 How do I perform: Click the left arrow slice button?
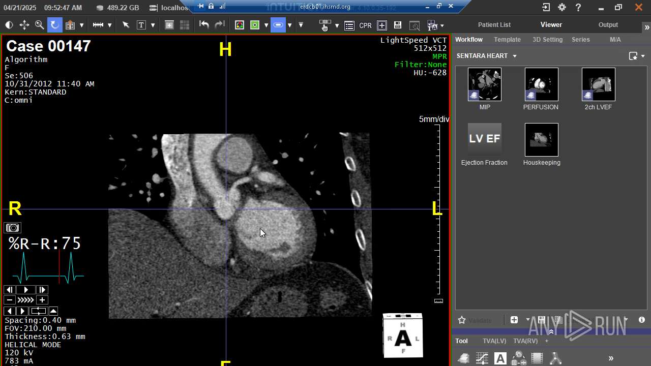click(x=10, y=311)
